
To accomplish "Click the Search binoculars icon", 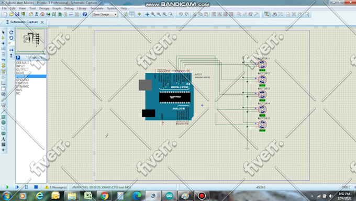I will (x=275, y=14).
